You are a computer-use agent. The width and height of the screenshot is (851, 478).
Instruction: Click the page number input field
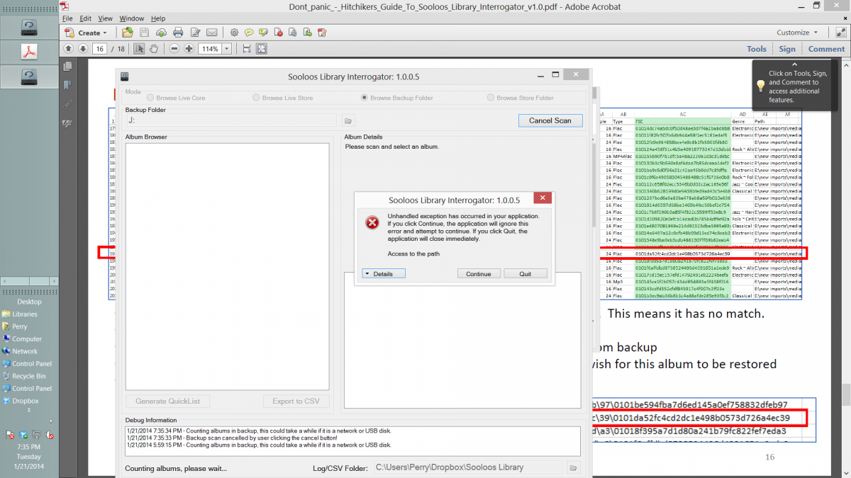click(x=100, y=49)
